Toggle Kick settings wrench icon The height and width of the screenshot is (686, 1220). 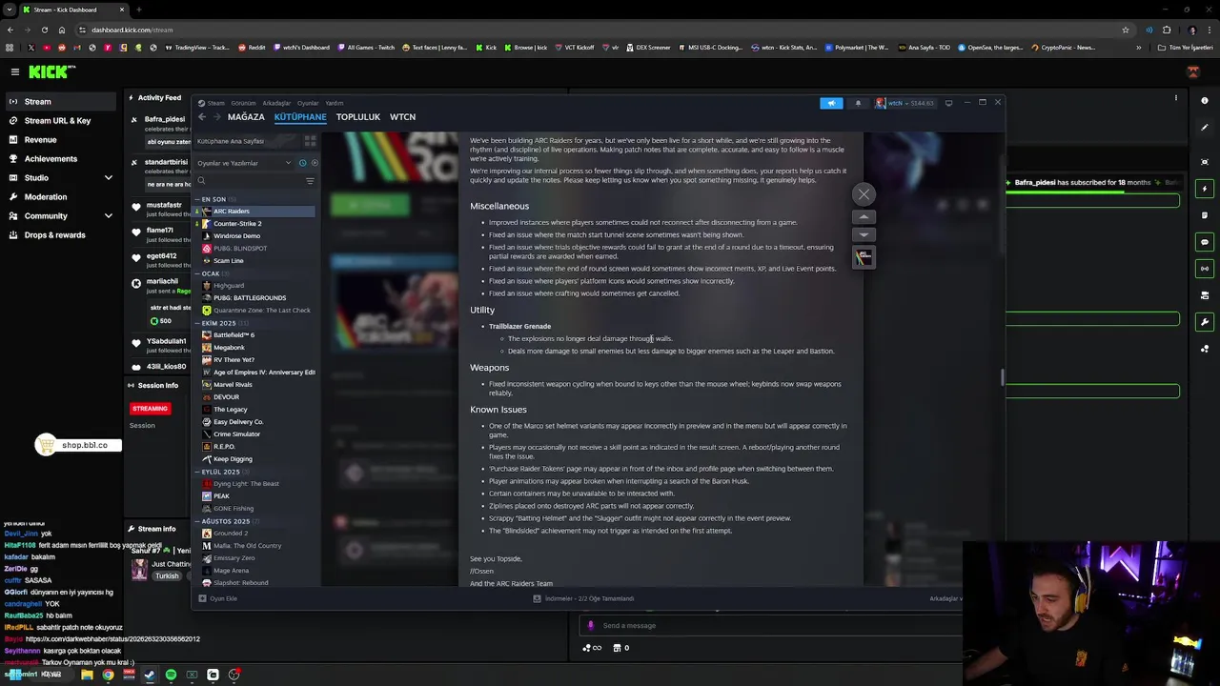coord(1205,322)
